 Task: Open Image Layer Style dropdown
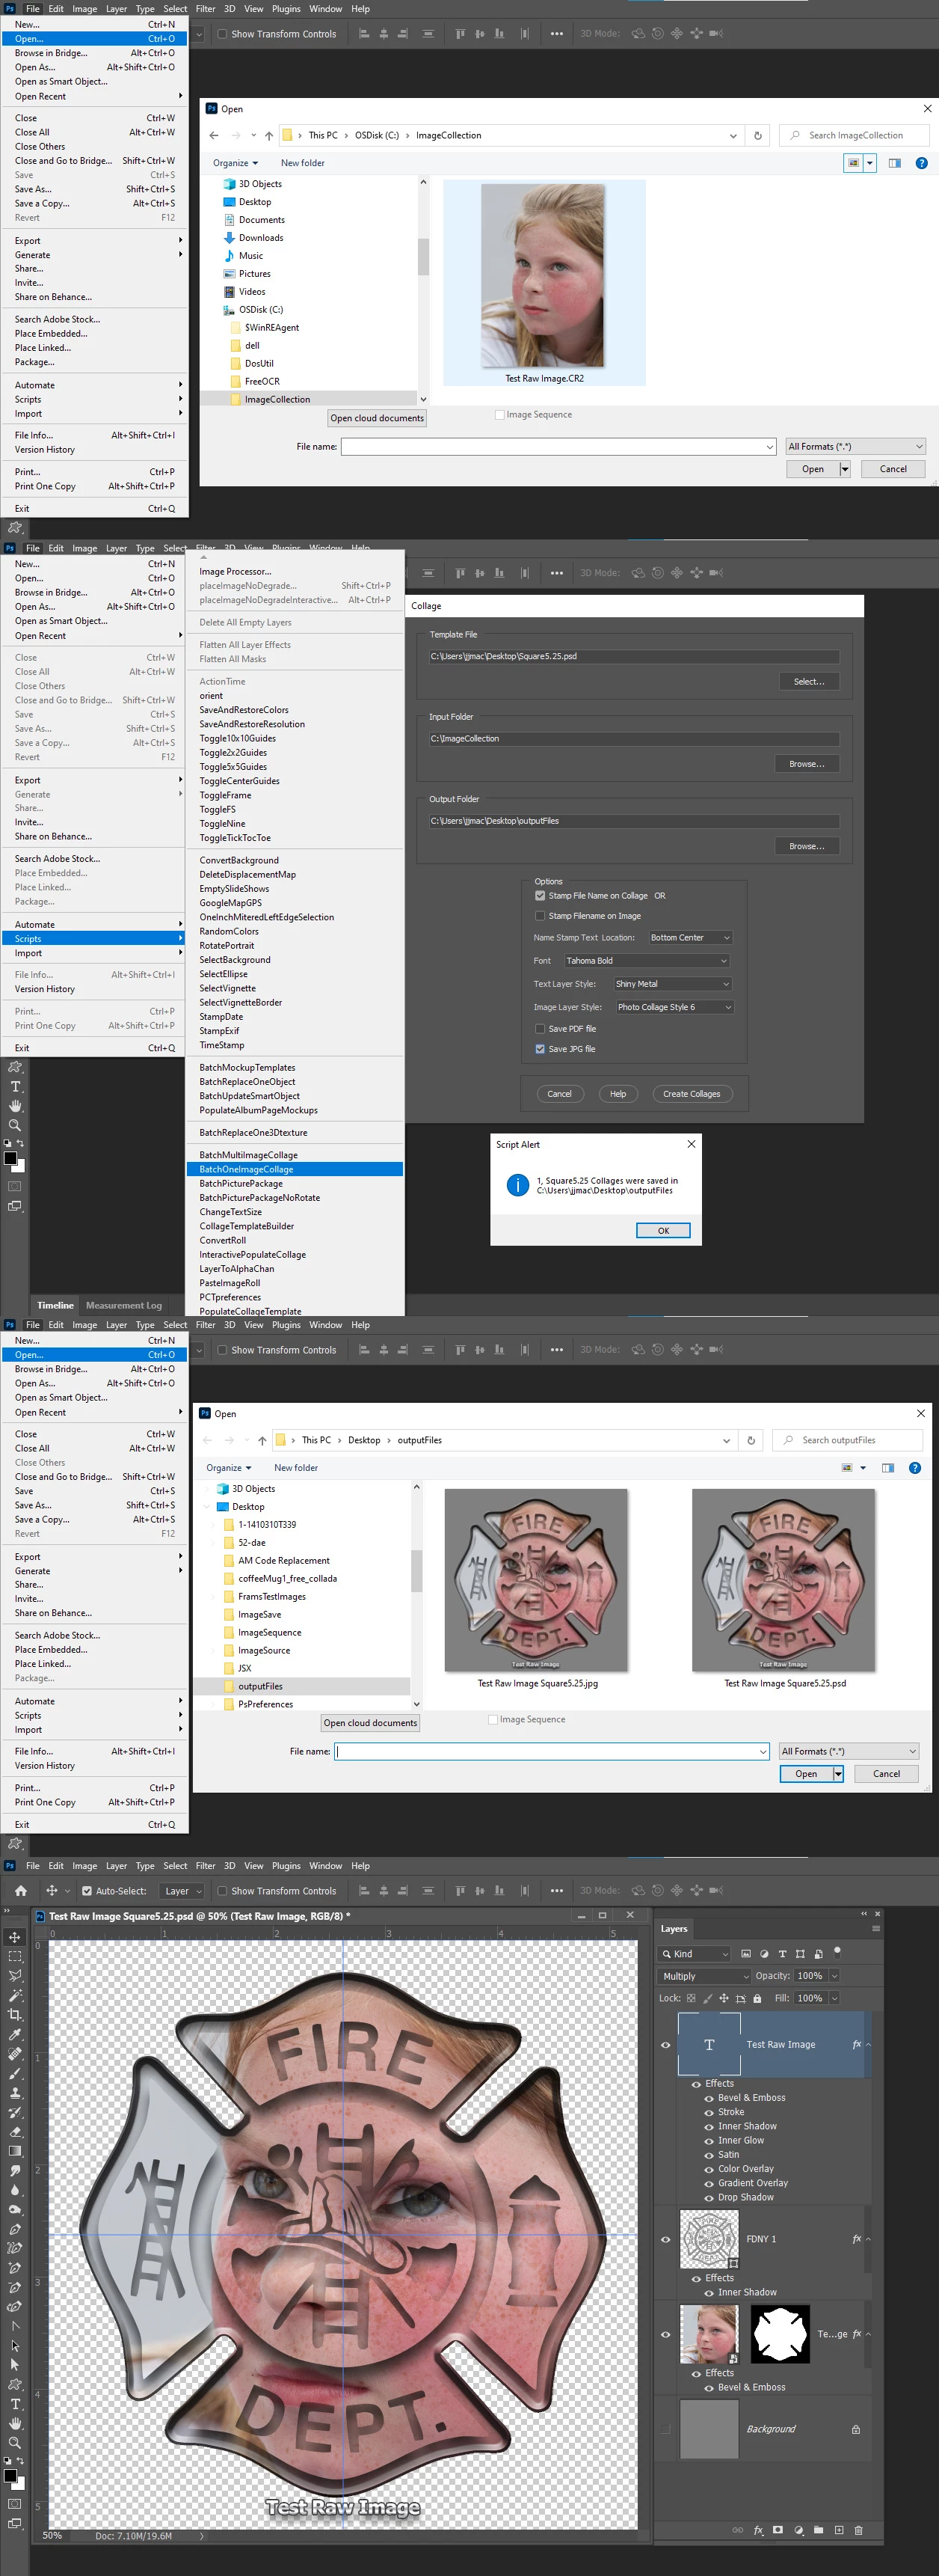(674, 1007)
